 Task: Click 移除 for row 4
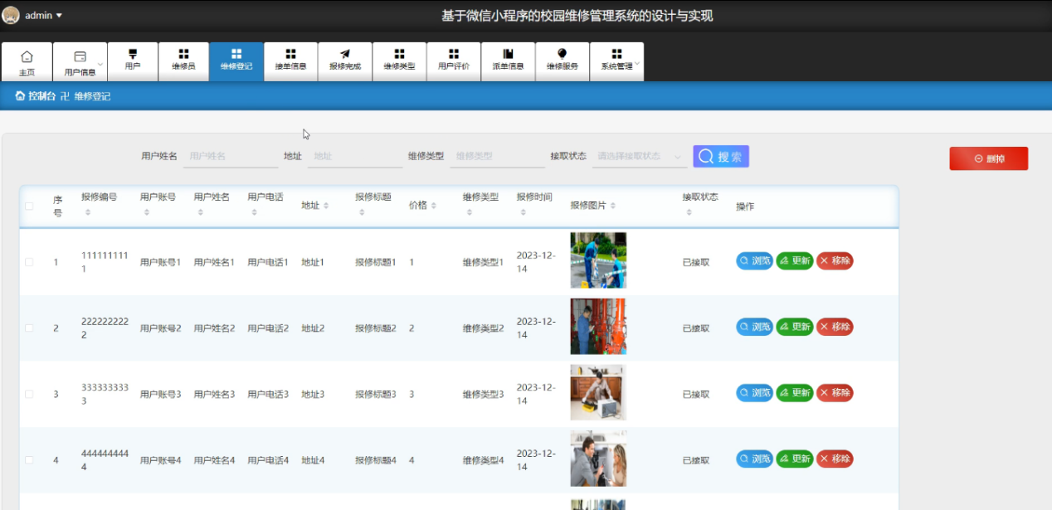(835, 459)
